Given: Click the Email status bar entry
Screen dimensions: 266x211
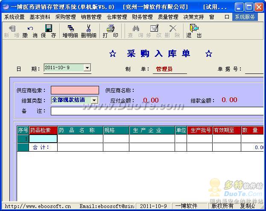Looking at the screenshot, I should pyautogui.click(x=107, y=206).
